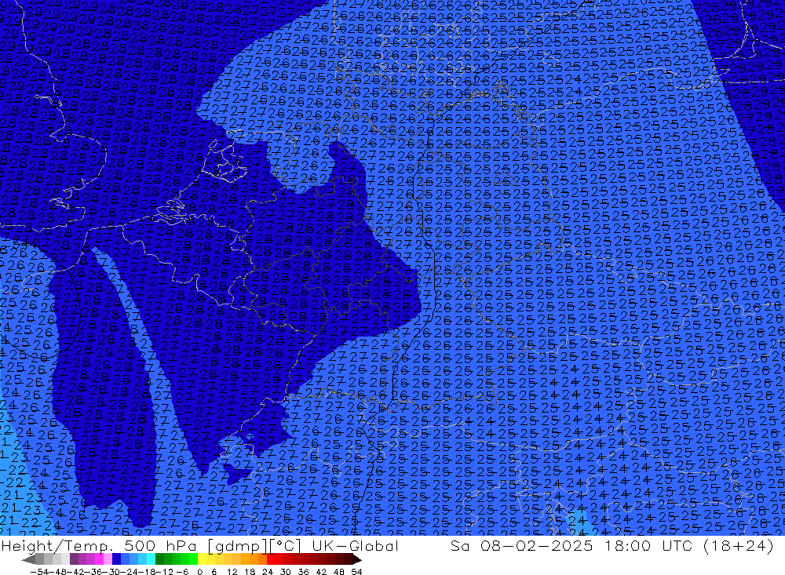The width and height of the screenshot is (785, 575).
Task: Click the '[gdmp]' unit text
Action: tap(239, 546)
